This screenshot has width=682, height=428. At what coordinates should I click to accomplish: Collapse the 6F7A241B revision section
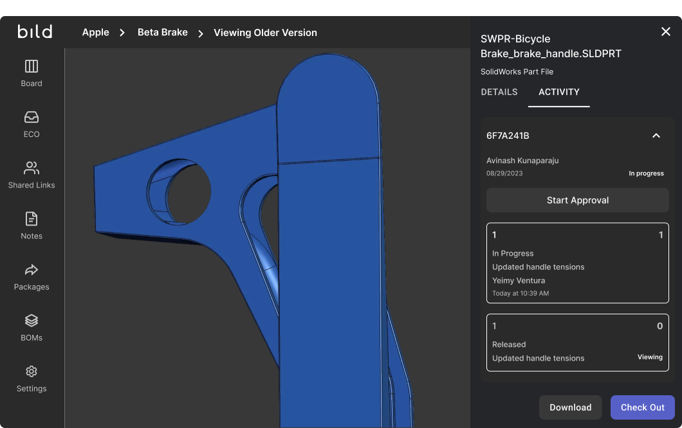pyautogui.click(x=656, y=136)
